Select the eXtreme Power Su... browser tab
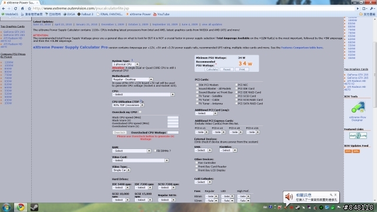The image size is (377, 212). 20,2
